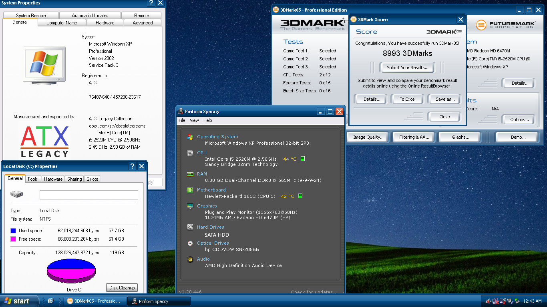
Task: Open the File menu in Speccy
Action: [x=182, y=120]
